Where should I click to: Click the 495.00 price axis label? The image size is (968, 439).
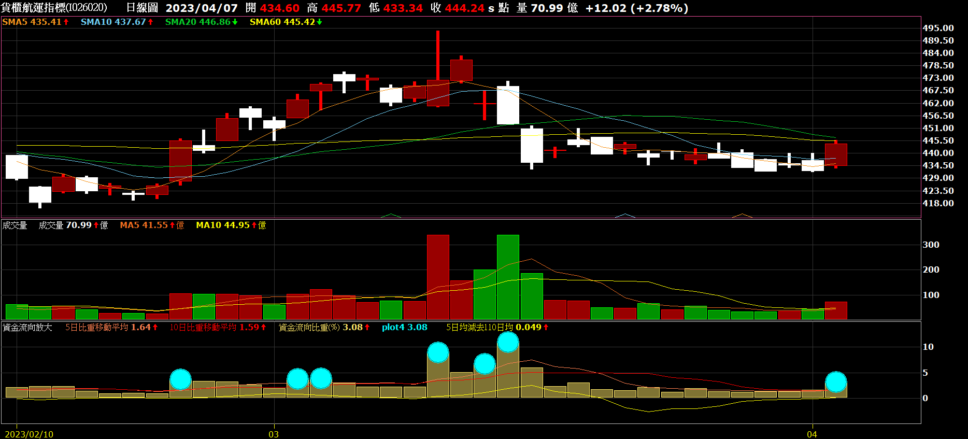point(938,28)
